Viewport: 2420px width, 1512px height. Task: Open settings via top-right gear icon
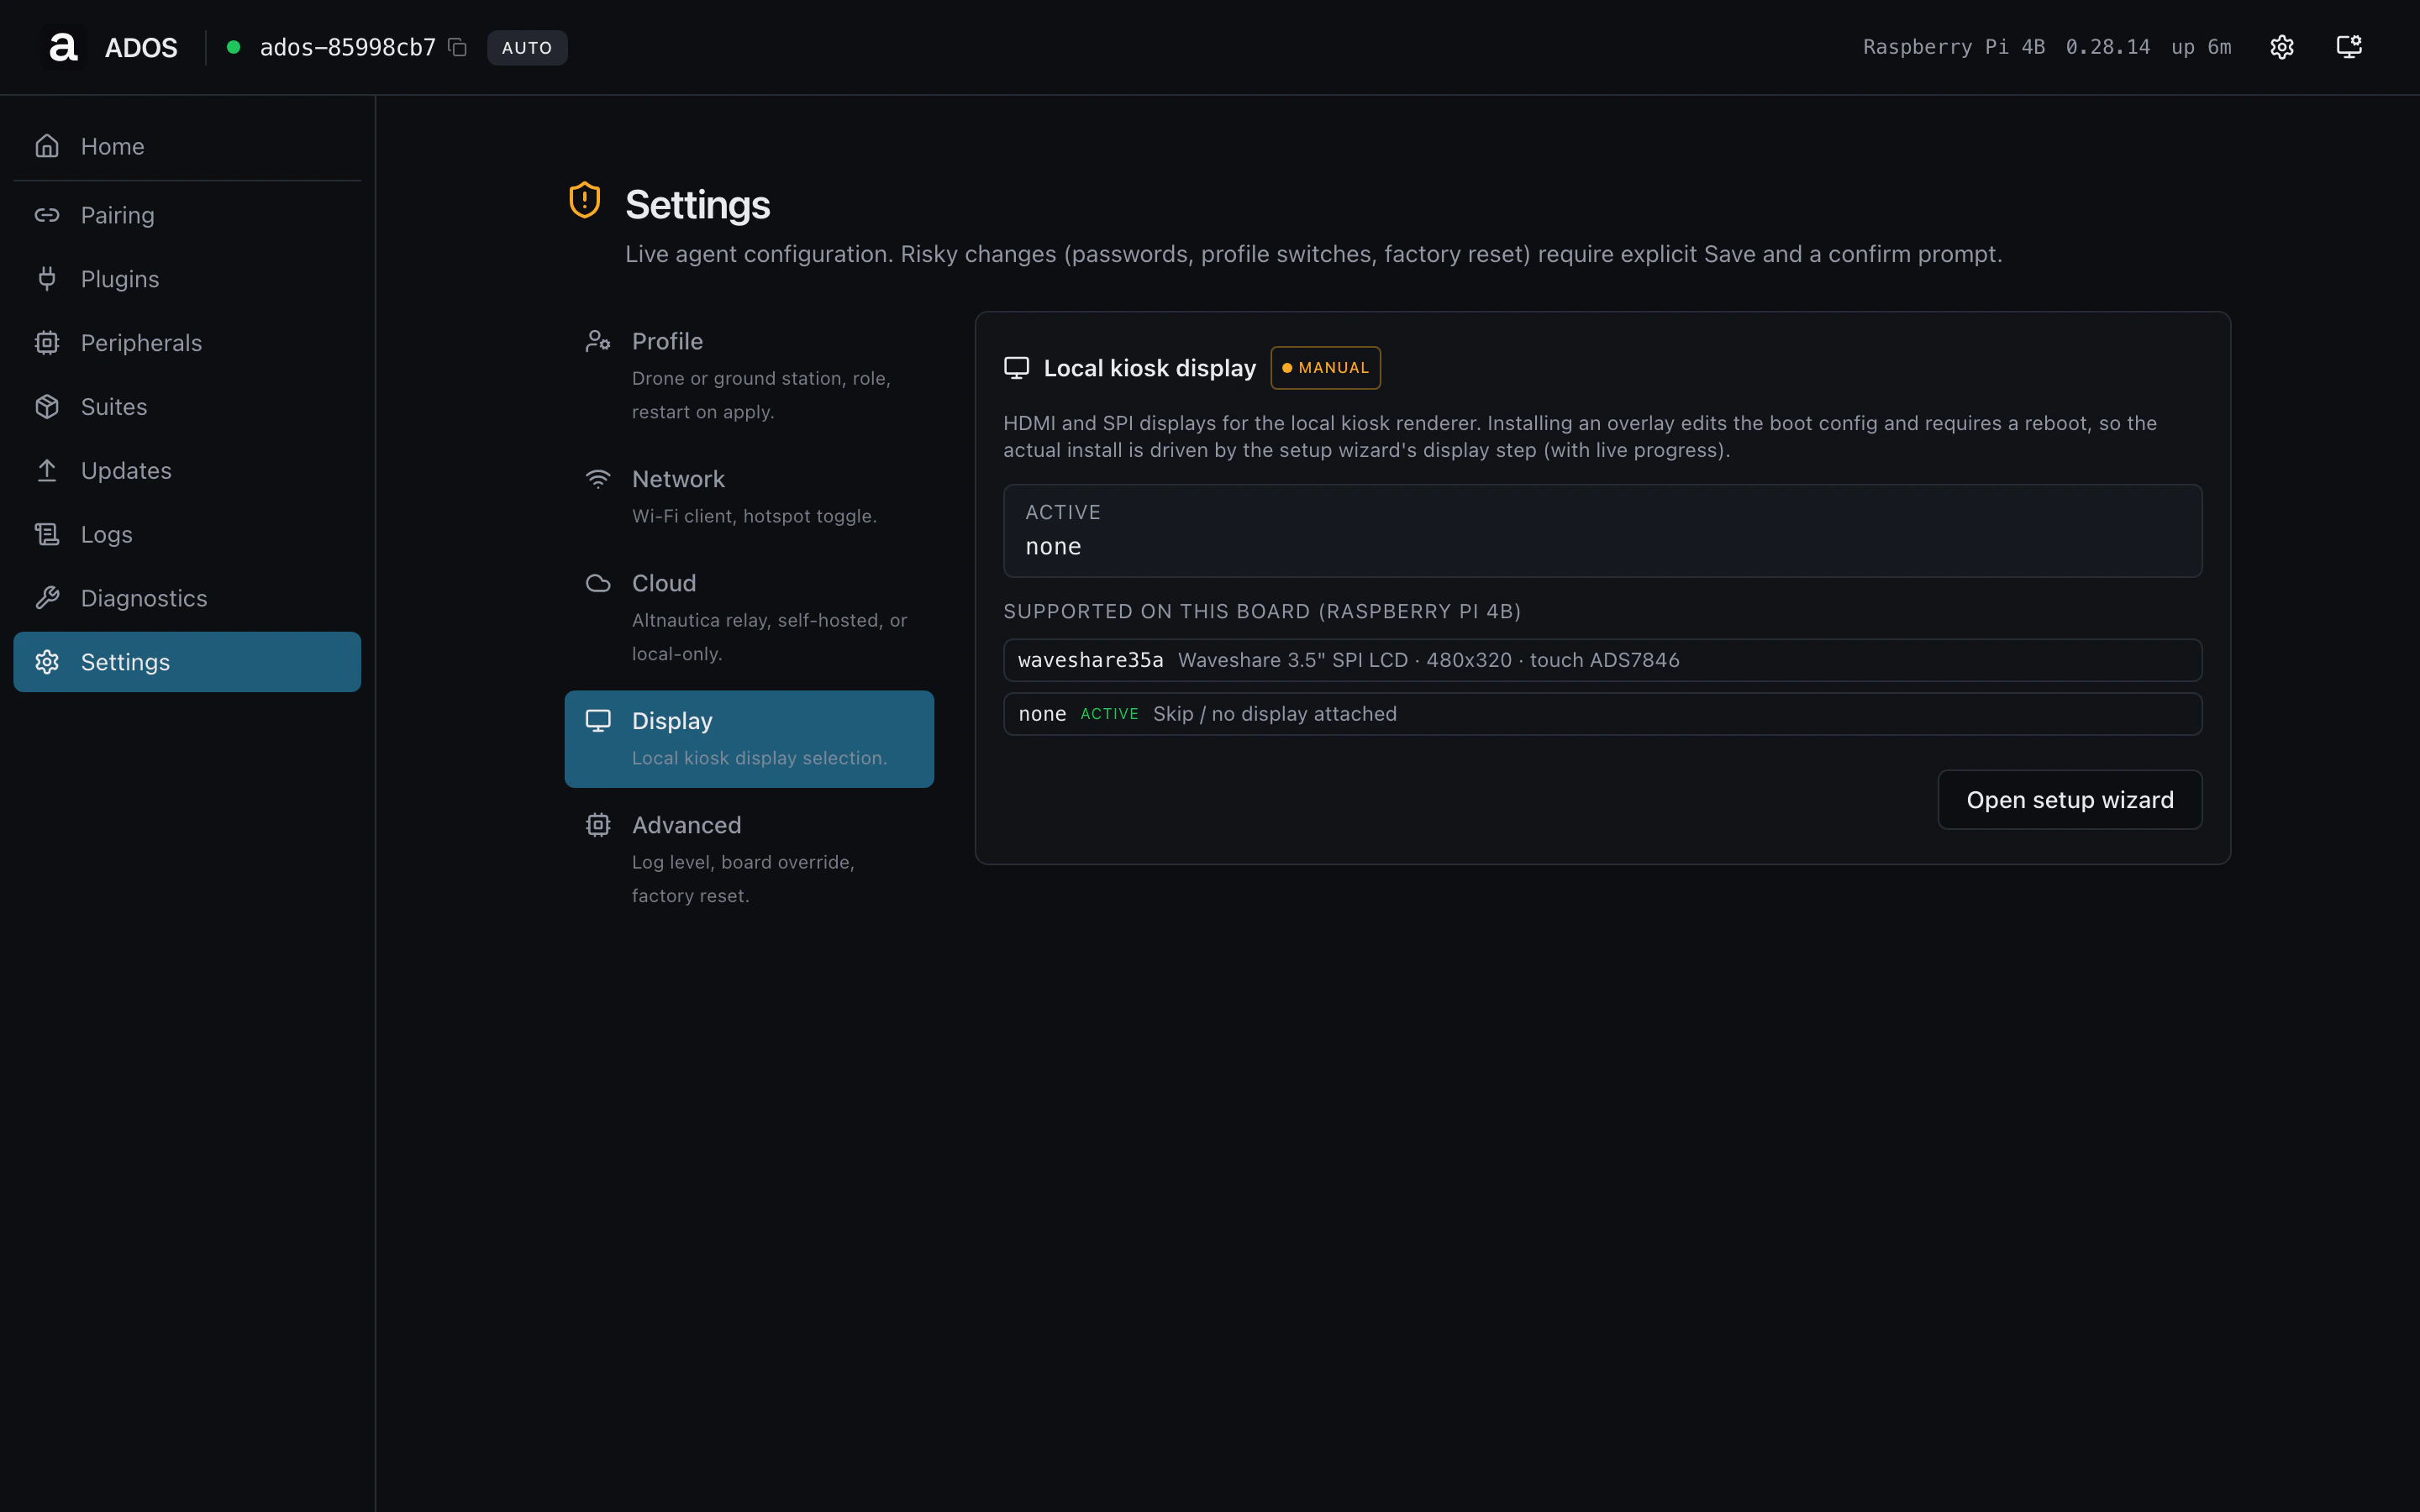pyautogui.click(x=2281, y=47)
